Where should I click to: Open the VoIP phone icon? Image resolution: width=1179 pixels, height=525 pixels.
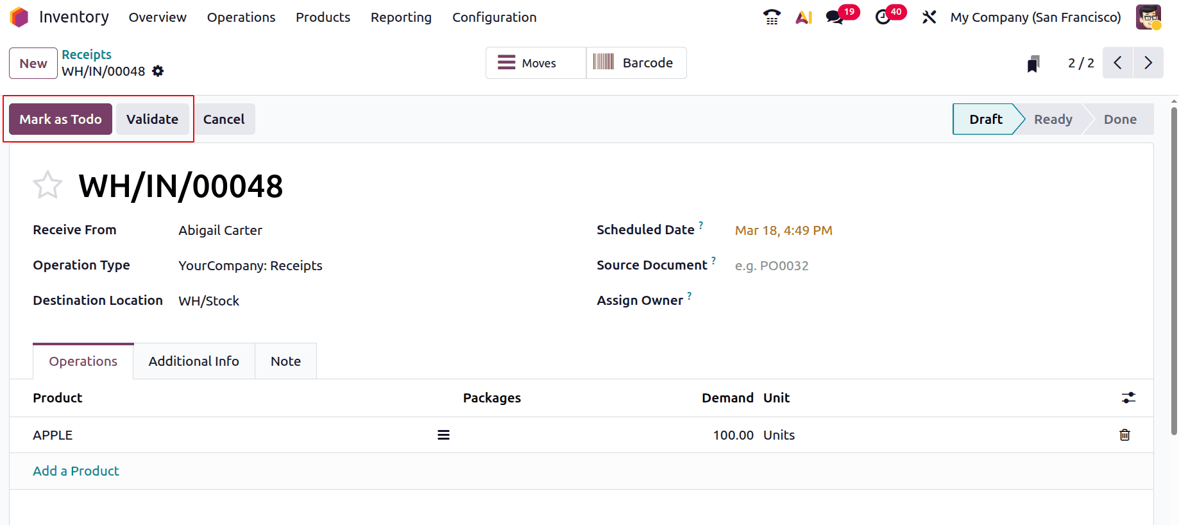(x=772, y=17)
